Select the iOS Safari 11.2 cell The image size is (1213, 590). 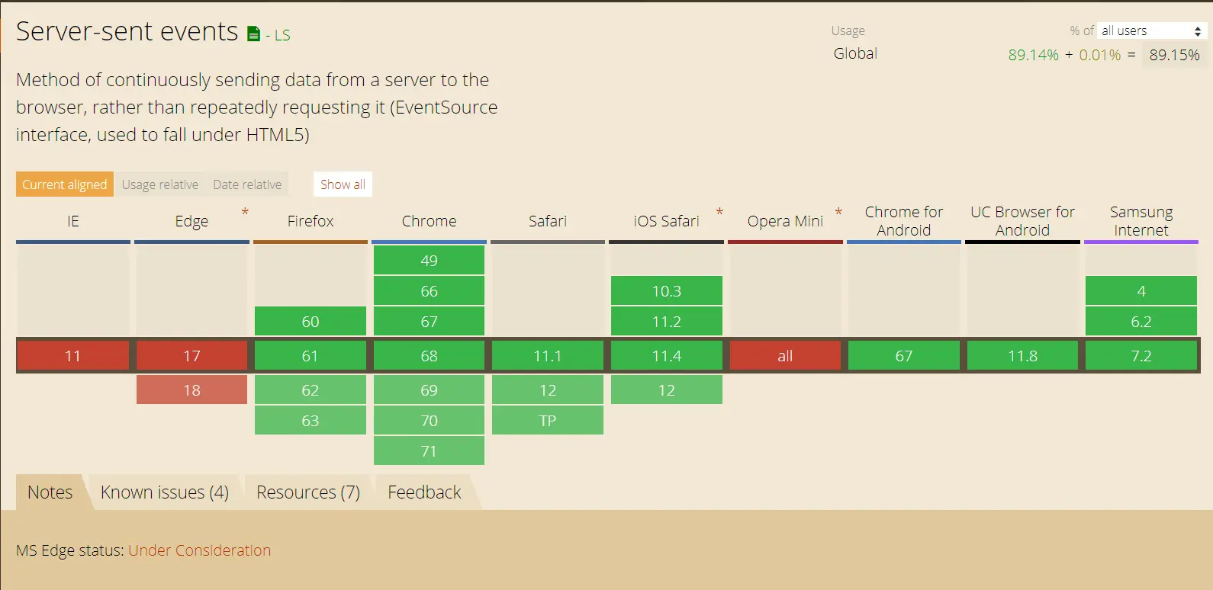[x=666, y=322]
